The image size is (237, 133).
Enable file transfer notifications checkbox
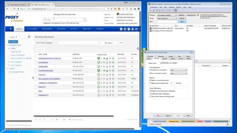(x=150, y=94)
